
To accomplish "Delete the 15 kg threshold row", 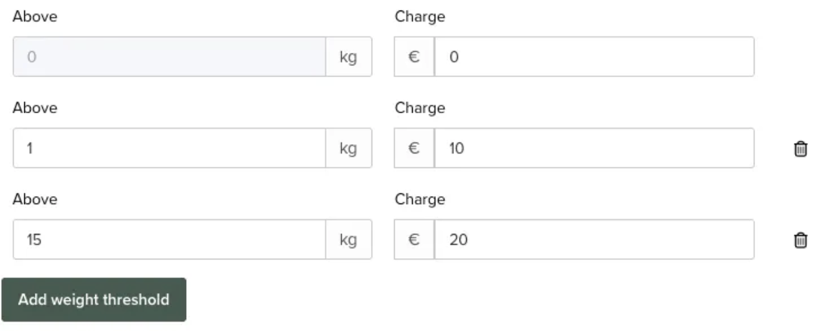I will tap(801, 240).
